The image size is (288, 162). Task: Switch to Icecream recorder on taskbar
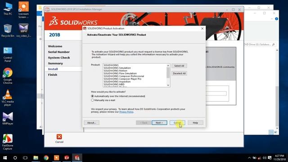[56, 158]
